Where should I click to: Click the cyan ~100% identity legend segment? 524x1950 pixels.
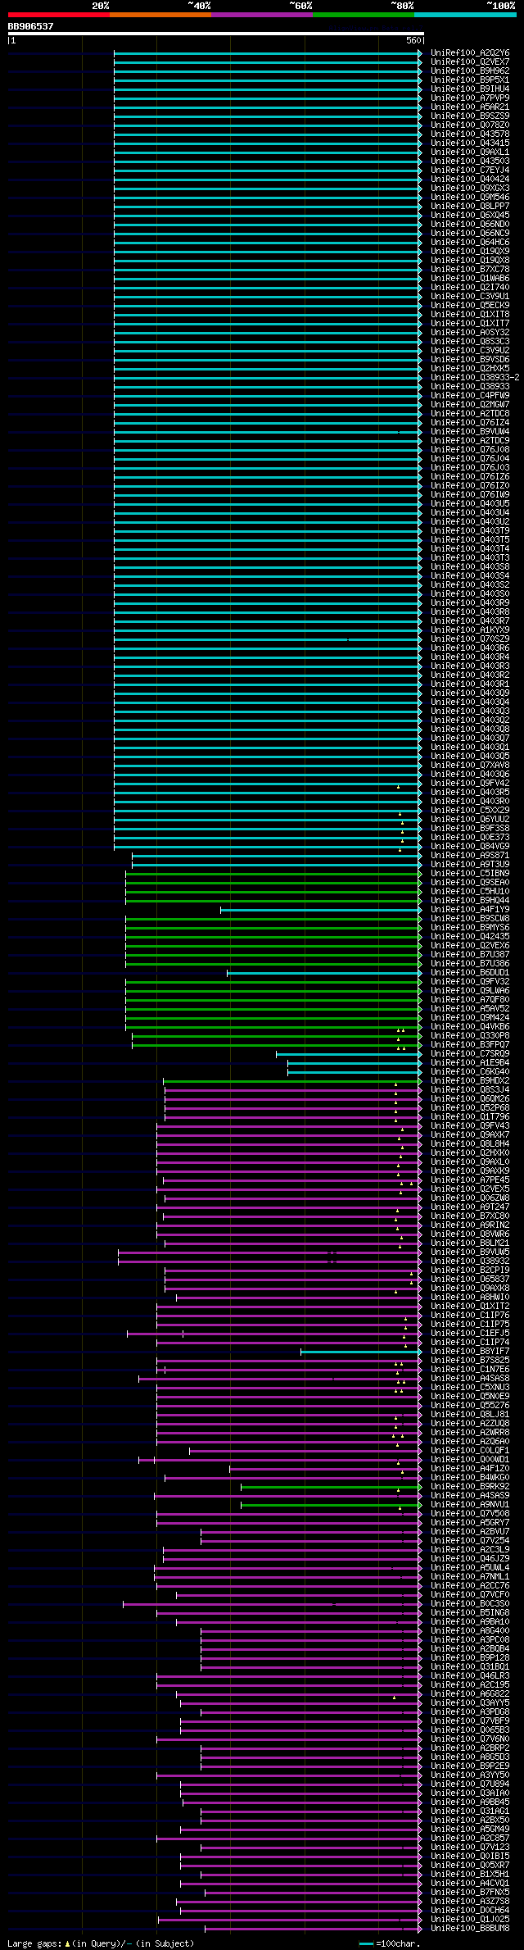465,15
